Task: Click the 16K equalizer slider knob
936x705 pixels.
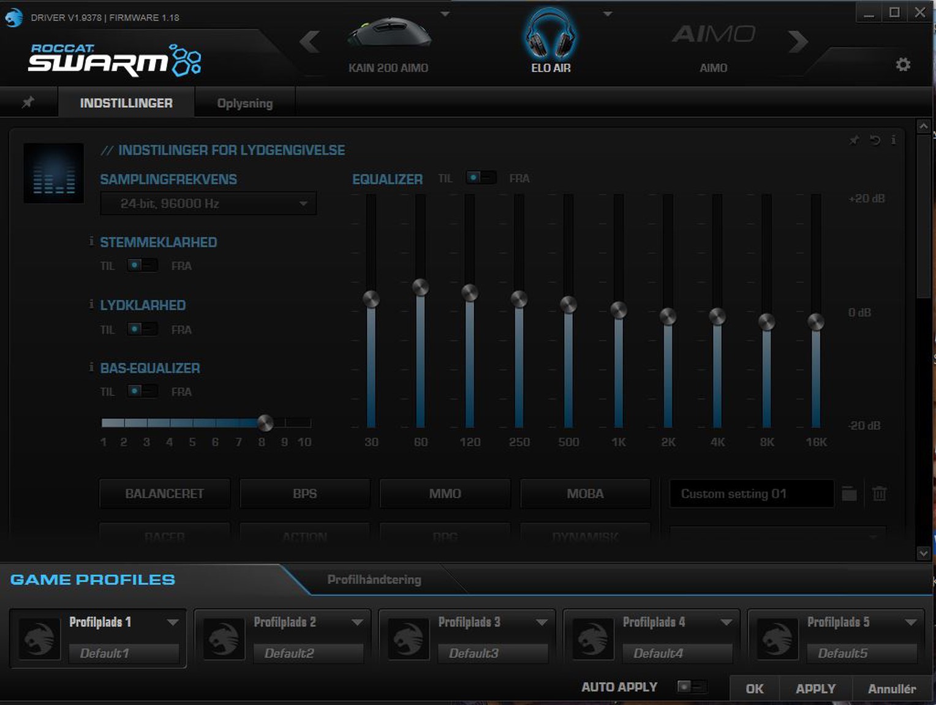Action: (816, 322)
